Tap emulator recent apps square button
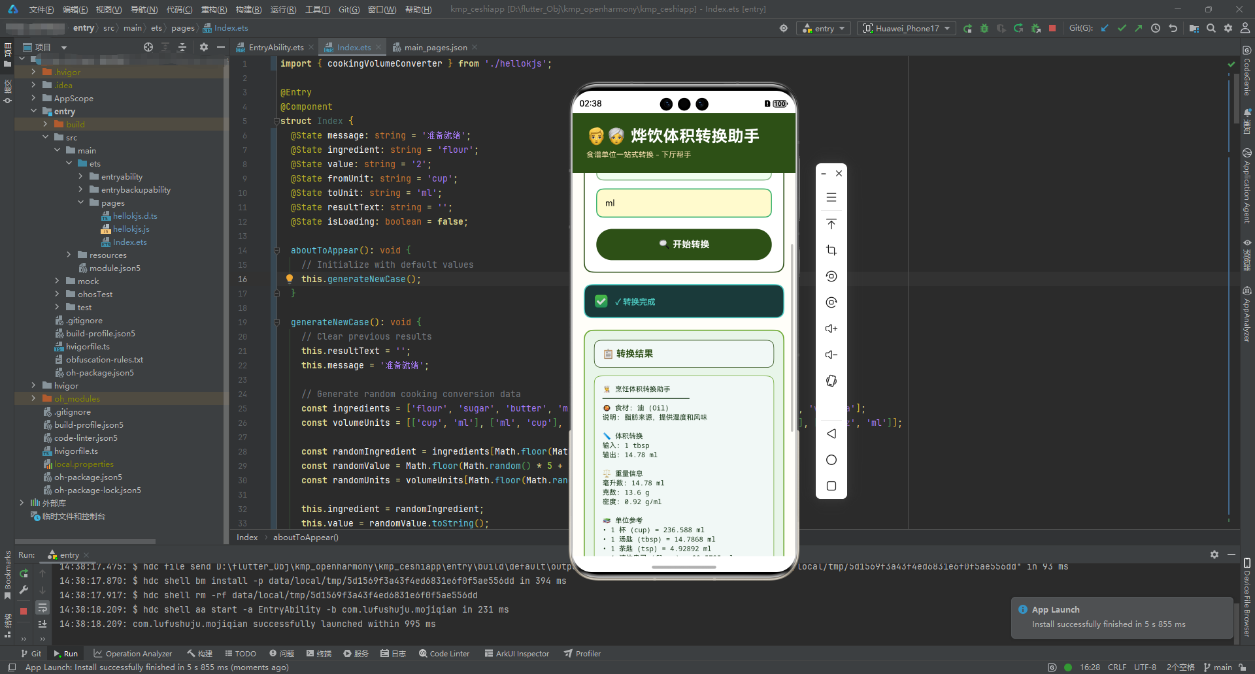The image size is (1255, 674). [x=831, y=486]
